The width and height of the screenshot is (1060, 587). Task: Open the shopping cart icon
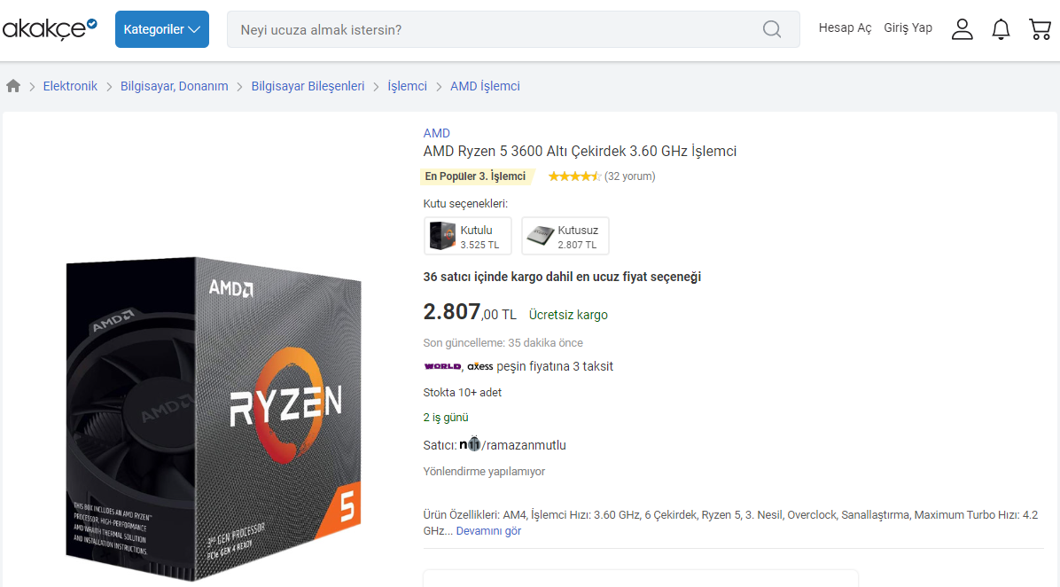coord(1040,29)
